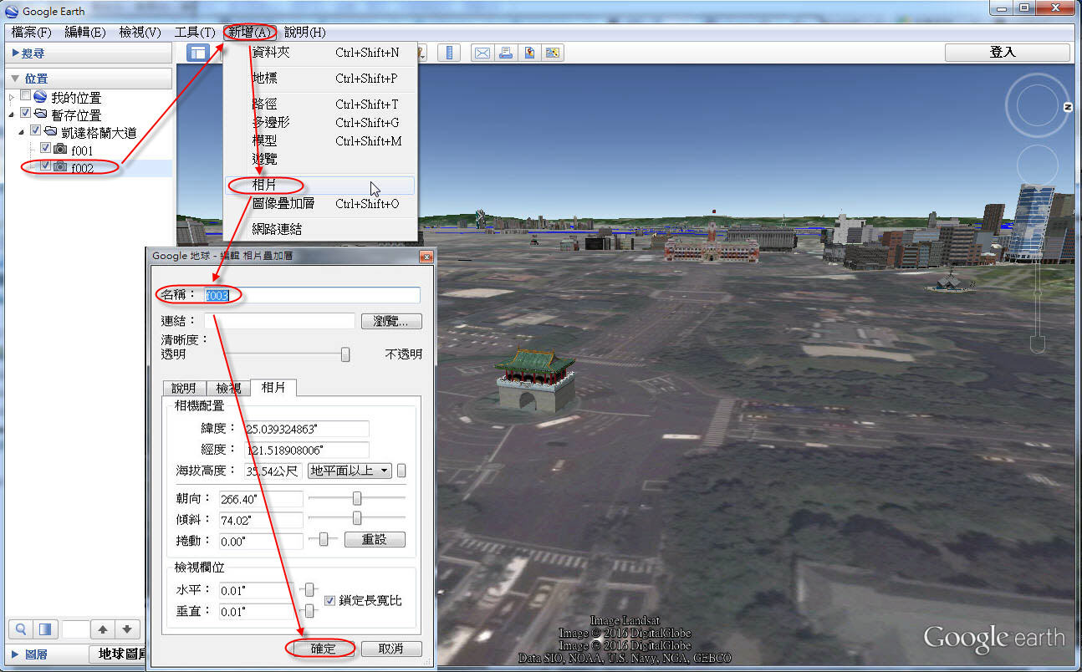Click the 登入 sign-in button

point(1007,52)
